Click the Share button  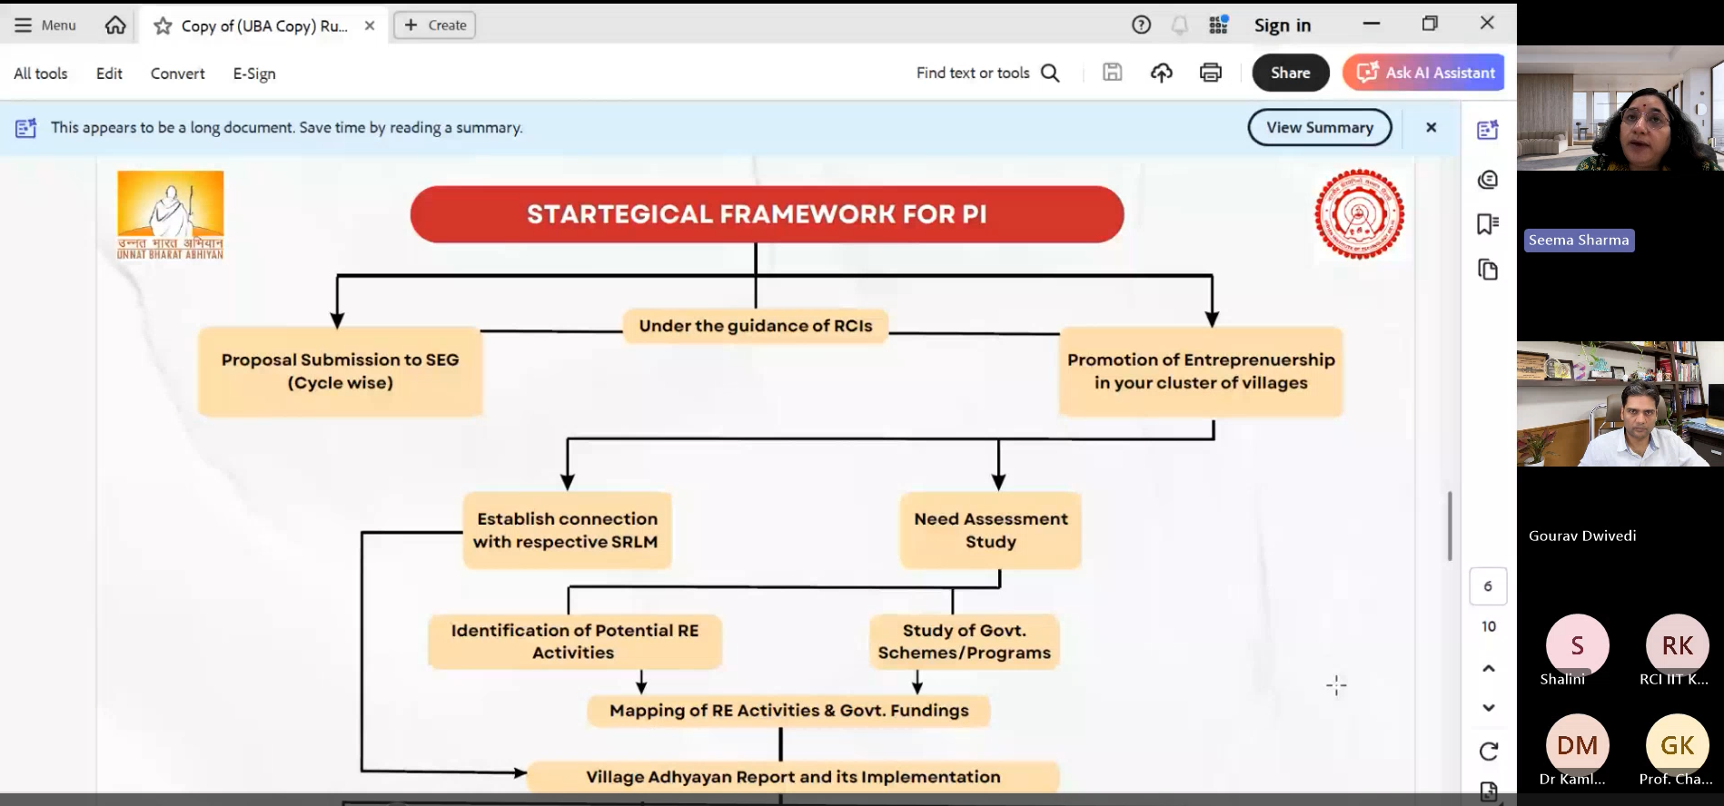[x=1290, y=73]
